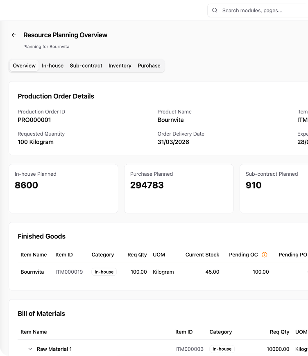Click the Raw Material 1 item name

click(x=54, y=349)
